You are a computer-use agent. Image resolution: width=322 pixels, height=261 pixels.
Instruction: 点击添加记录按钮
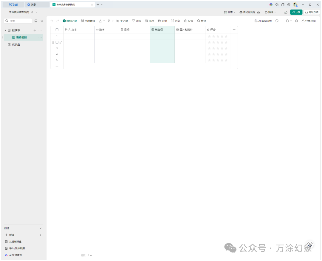[x=70, y=21]
